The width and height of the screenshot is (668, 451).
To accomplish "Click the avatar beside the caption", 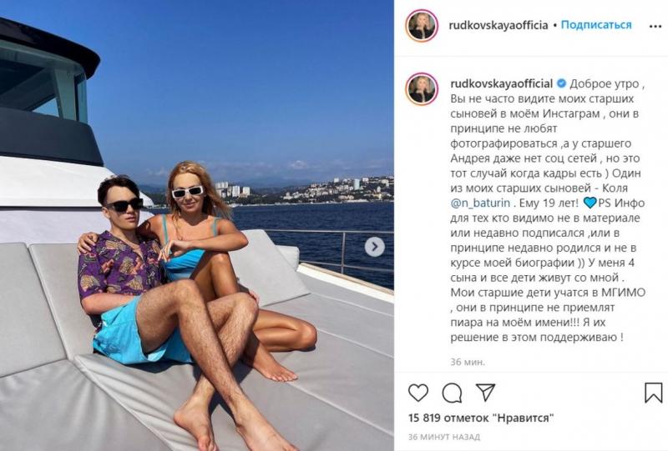I will click(x=422, y=89).
